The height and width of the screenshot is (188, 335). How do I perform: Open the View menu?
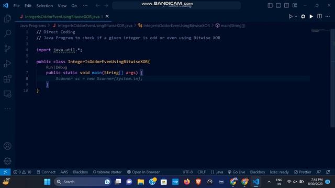tap(62, 6)
